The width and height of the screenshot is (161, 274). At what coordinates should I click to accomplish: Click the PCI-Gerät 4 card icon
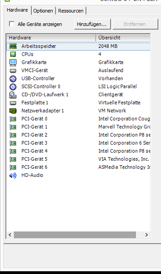(13, 151)
